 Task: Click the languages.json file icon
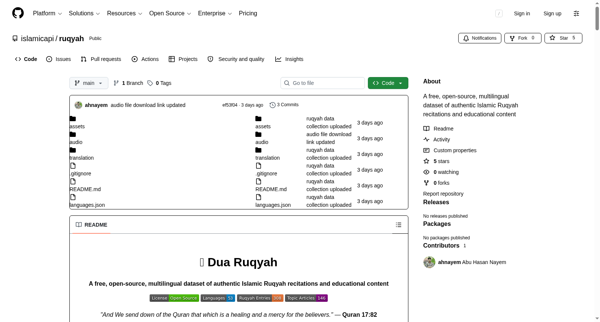[73, 197]
